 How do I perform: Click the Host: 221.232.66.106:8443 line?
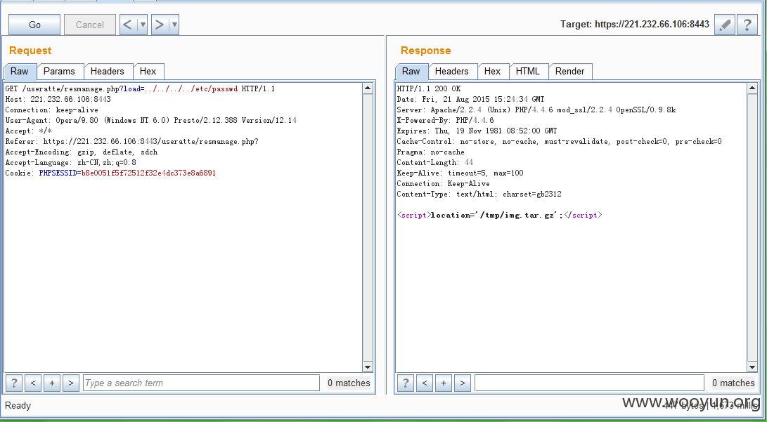pos(58,99)
